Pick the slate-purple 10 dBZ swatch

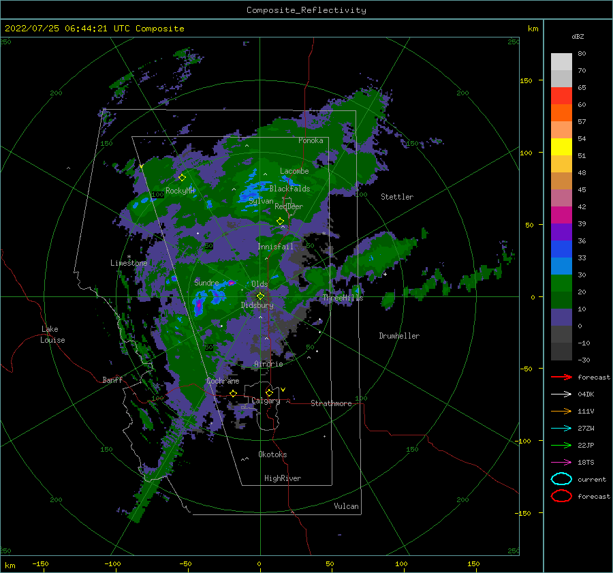click(561, 318)
